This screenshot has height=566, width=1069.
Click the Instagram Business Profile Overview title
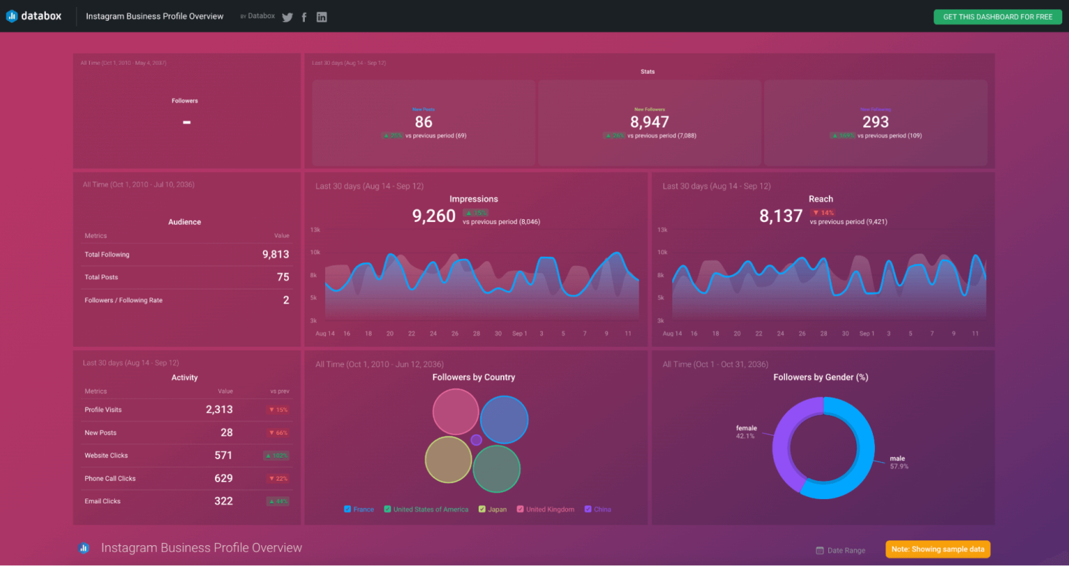tap(155, 15)
